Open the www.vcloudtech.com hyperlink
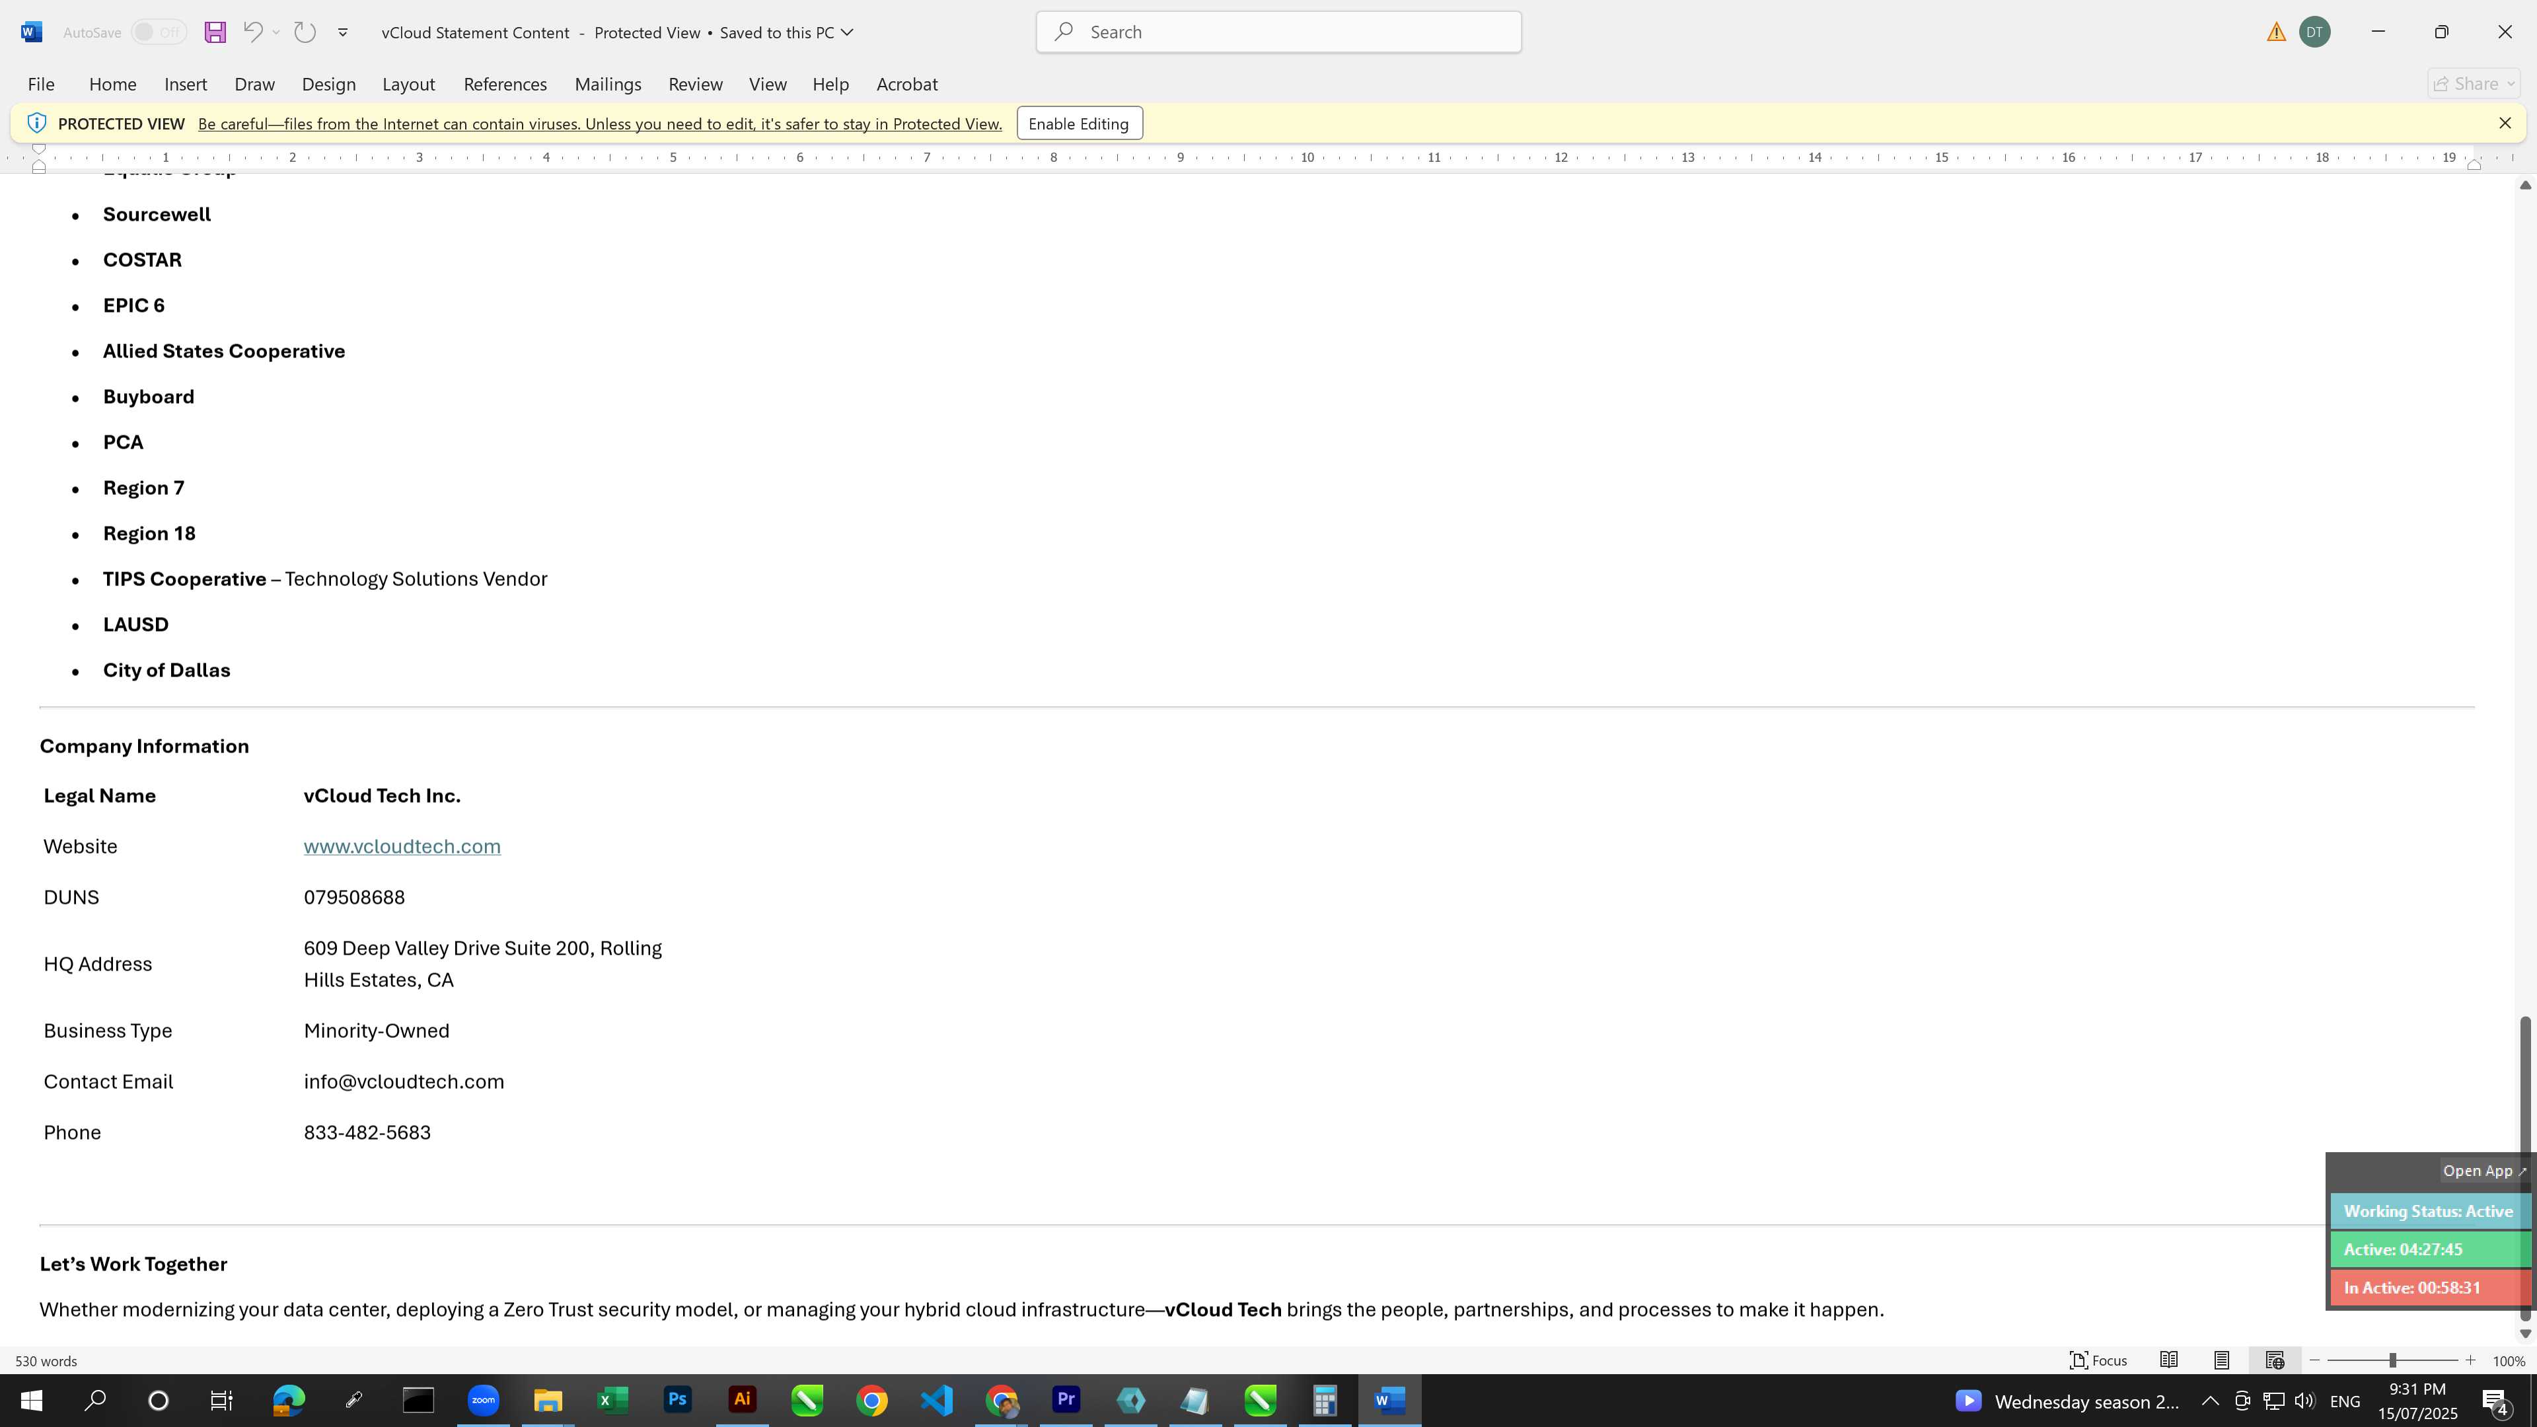The image size is (2537, 1427). [402, 847]
